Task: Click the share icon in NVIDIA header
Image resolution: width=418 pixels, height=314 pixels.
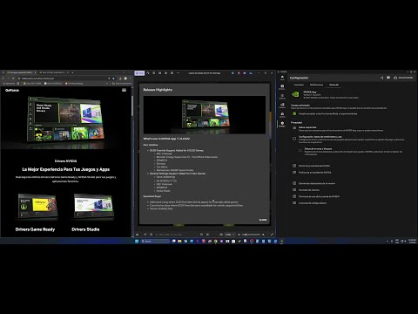Action: (381, 78)
